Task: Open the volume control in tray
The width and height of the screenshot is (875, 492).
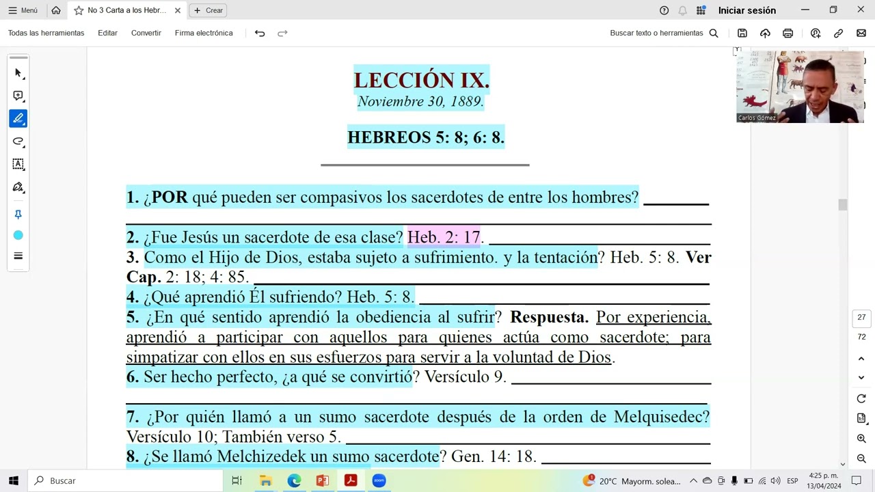Action: click(775, 481)
